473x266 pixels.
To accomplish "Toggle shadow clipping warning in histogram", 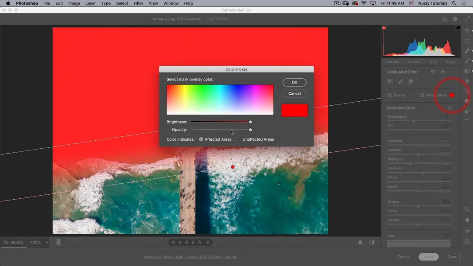I will point(384,27).
